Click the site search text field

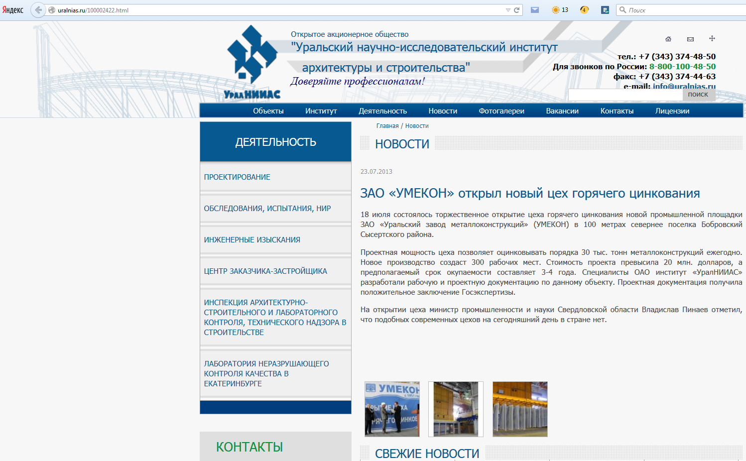pos(625,95)
